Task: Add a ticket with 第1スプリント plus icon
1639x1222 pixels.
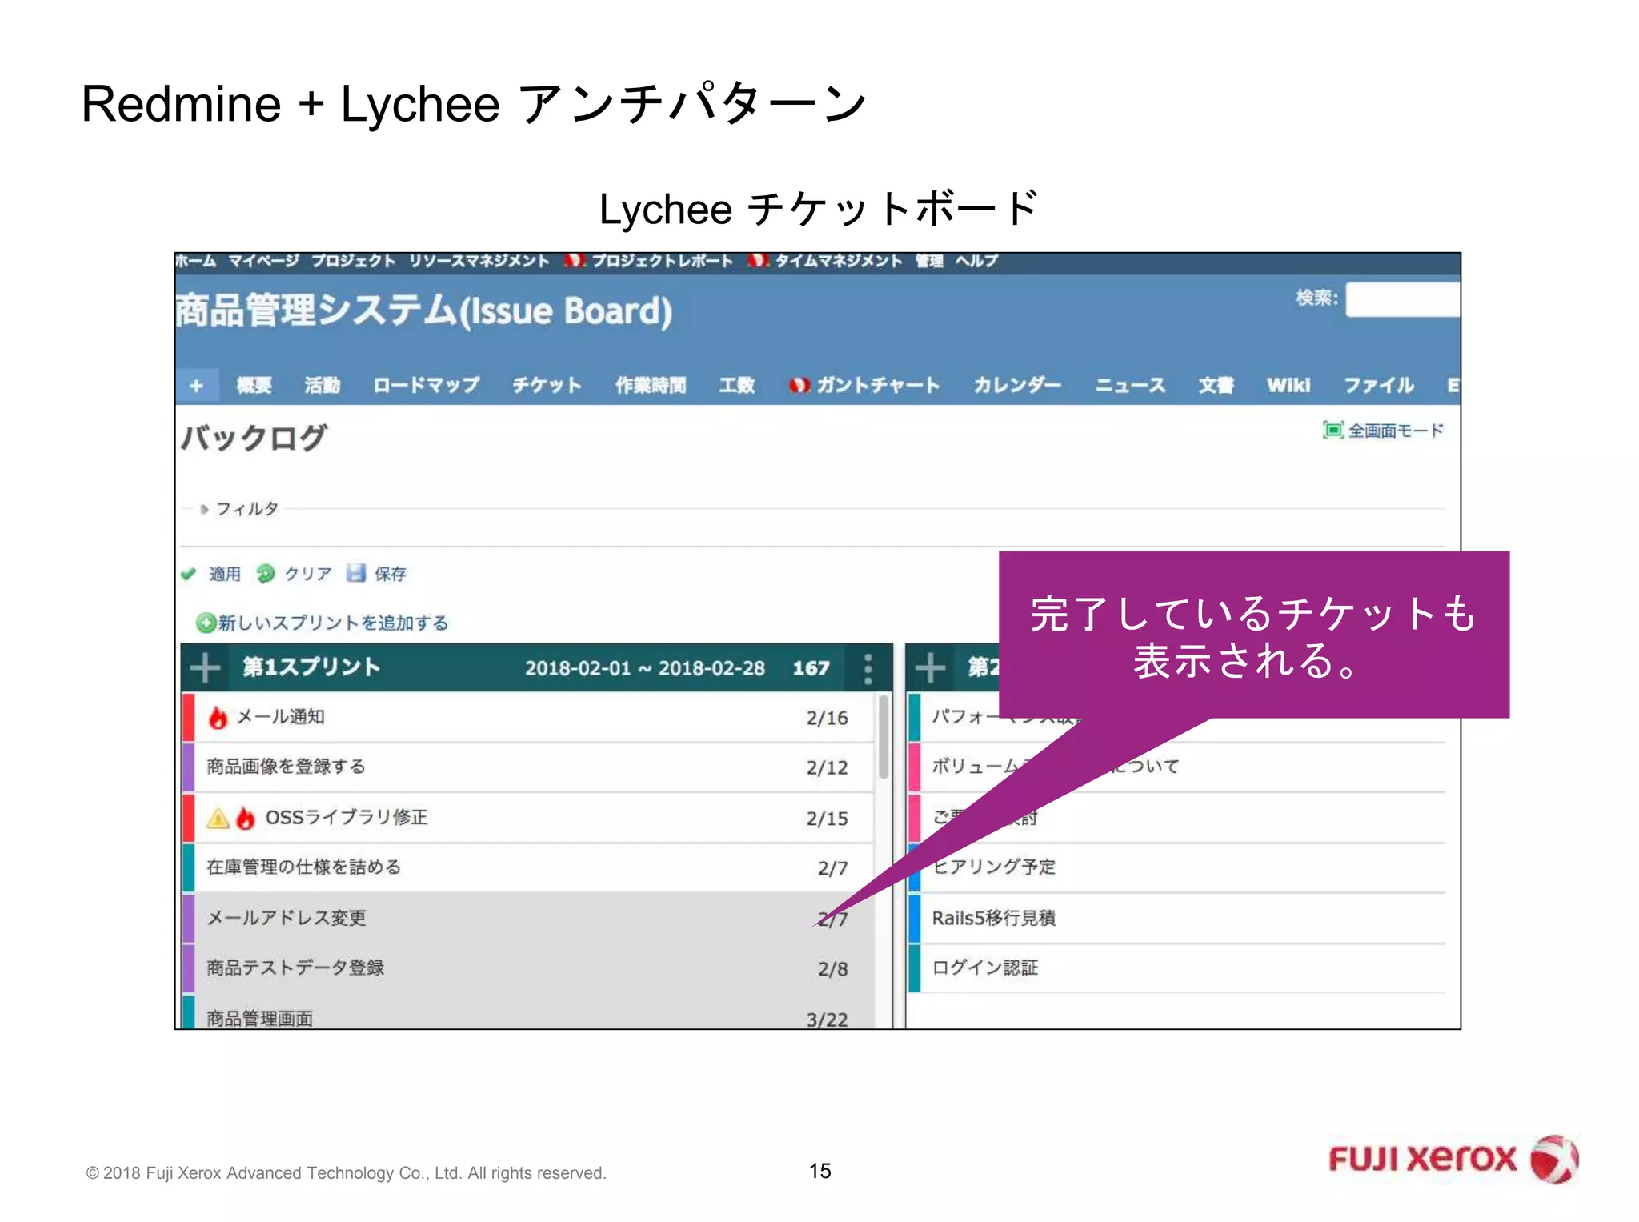Action: click(206, 667)
